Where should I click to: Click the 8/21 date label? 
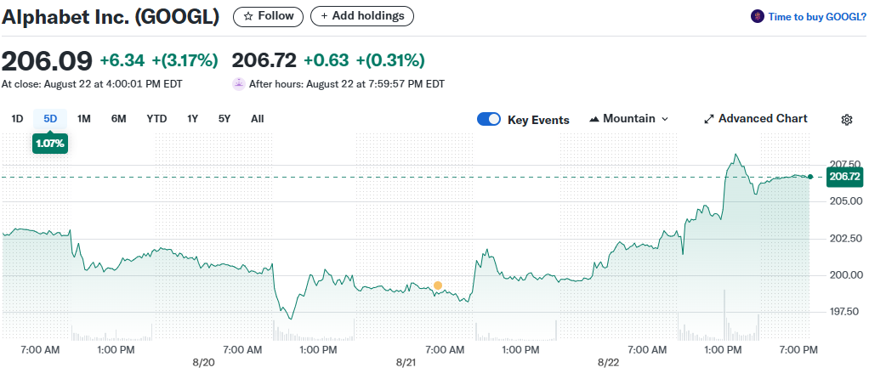406,363
